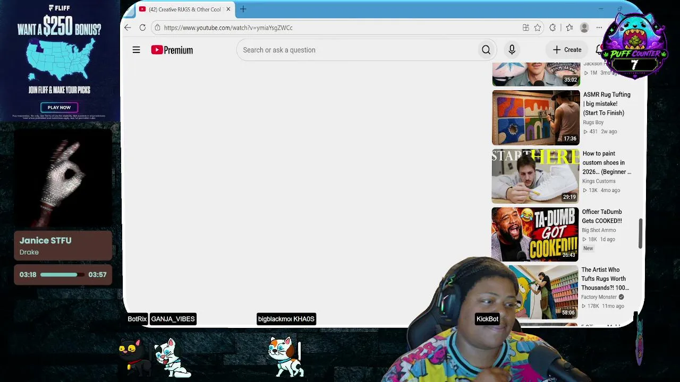Viewport: 680px width, 382px height.
Task: Click the New badge under Officer TaDumb video
Action: click(588, 248)
